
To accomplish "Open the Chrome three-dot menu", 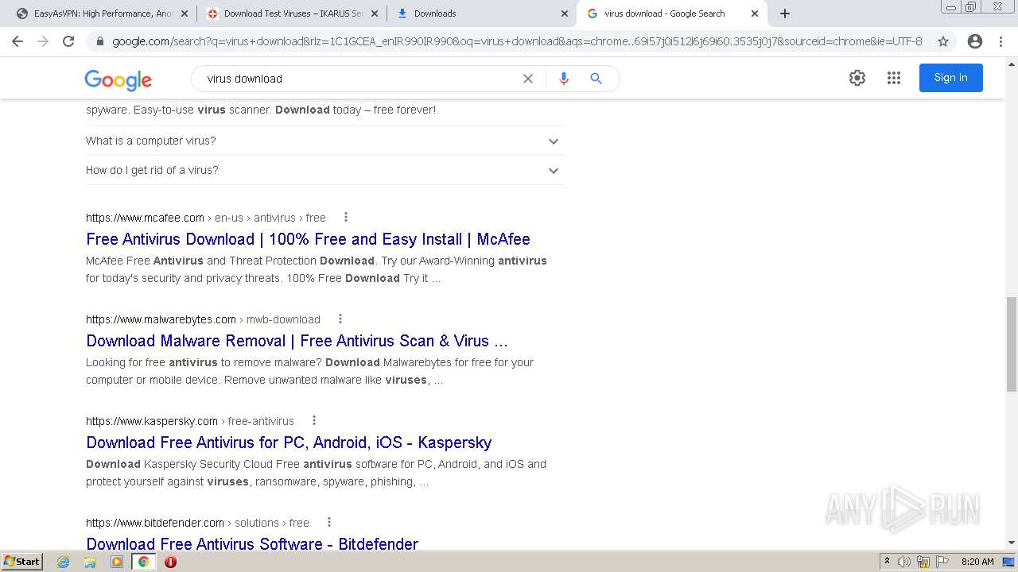I will point(1001,41).
